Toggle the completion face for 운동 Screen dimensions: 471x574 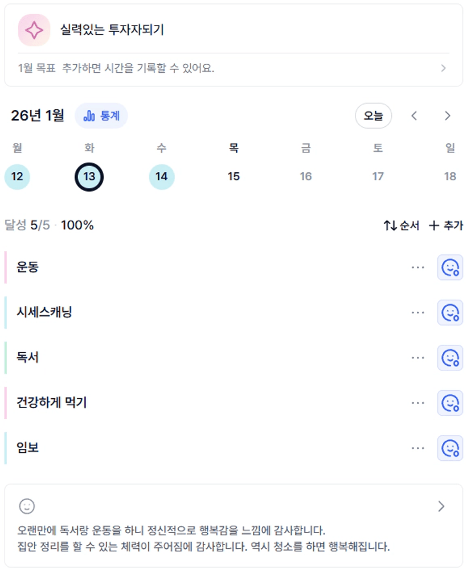pos(450,267)
